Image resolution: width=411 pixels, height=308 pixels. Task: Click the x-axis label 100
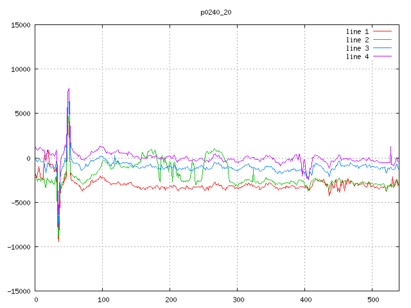[x=103, y=300]
